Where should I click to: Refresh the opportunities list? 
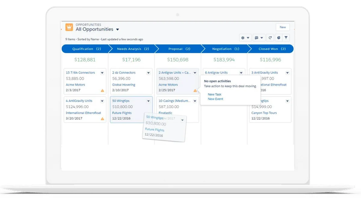point(270,38)
